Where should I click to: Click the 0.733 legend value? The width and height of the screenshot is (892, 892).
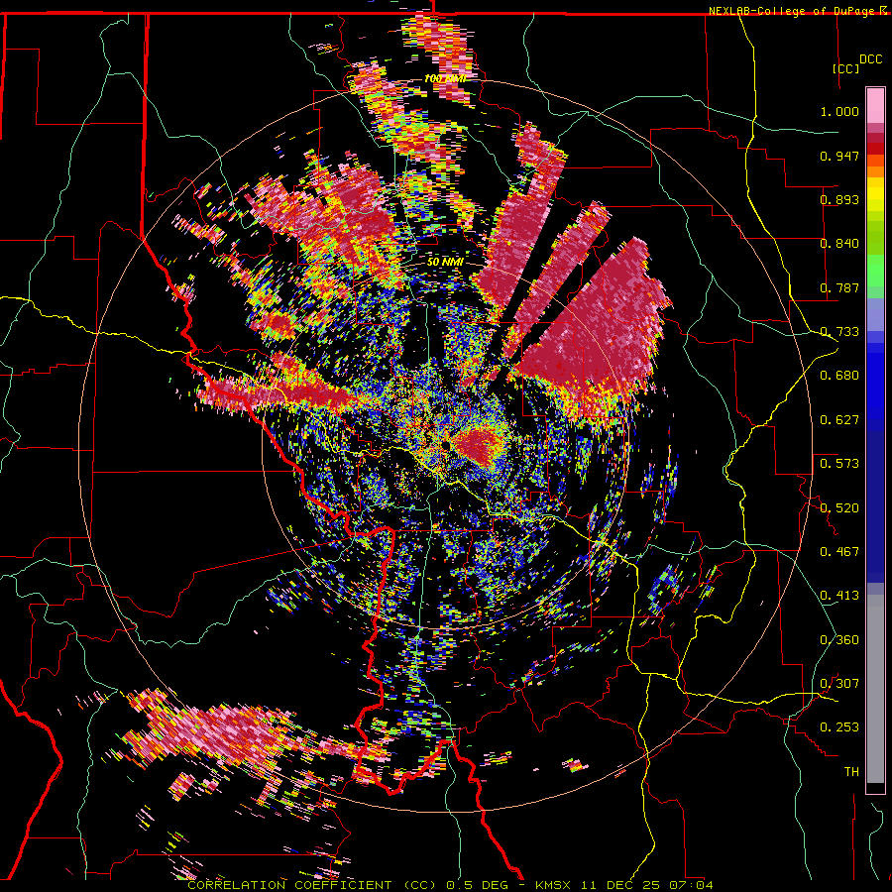[x=839, y=332]
